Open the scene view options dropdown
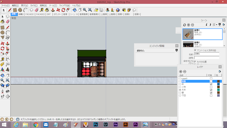The width and height of the screenshot is (227, 128). pos(217,25)
